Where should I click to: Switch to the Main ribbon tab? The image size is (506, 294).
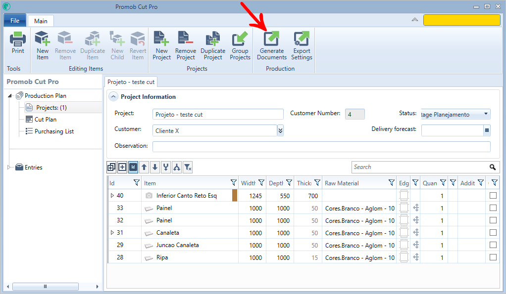point(41,21)
